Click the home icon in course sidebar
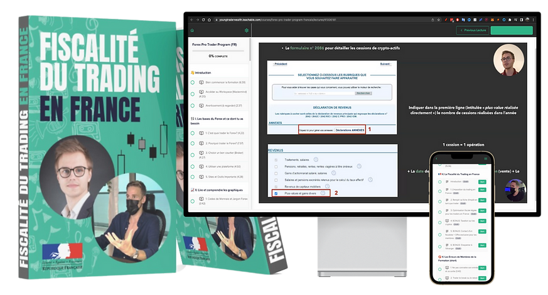 point(192,30)
